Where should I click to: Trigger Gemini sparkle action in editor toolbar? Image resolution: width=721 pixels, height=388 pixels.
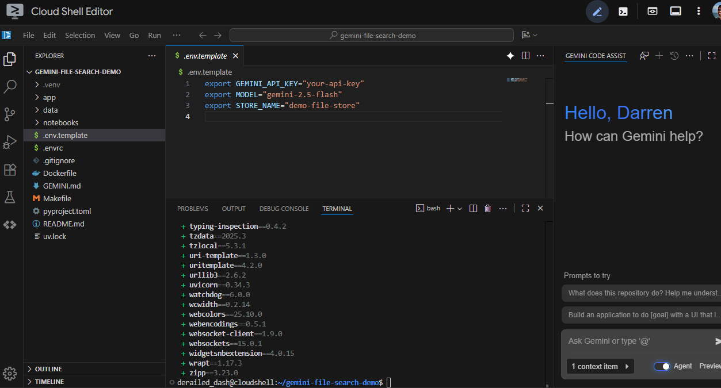coord(510,55)
